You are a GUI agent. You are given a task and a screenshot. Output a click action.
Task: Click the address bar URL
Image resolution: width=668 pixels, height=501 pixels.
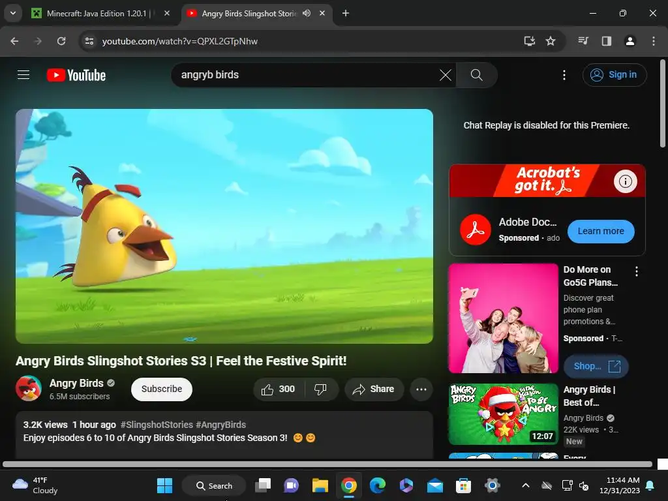click(180, 41)
